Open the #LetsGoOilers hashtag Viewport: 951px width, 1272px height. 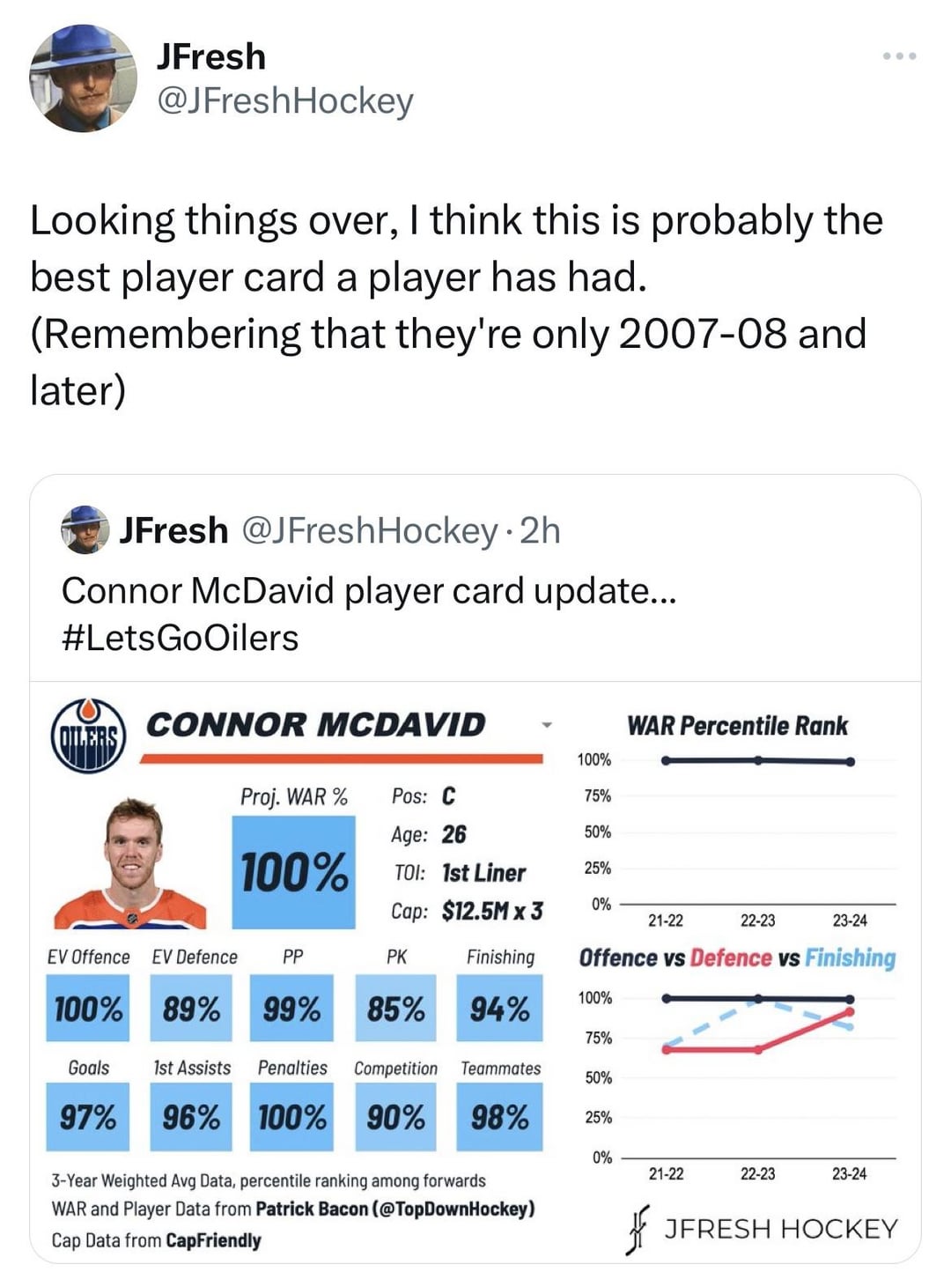[x=181, y=638]
